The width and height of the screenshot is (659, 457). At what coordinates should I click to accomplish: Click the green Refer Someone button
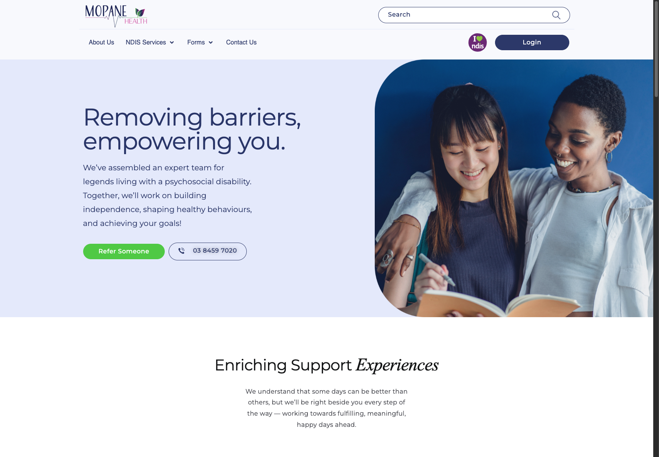coord(124,251)
